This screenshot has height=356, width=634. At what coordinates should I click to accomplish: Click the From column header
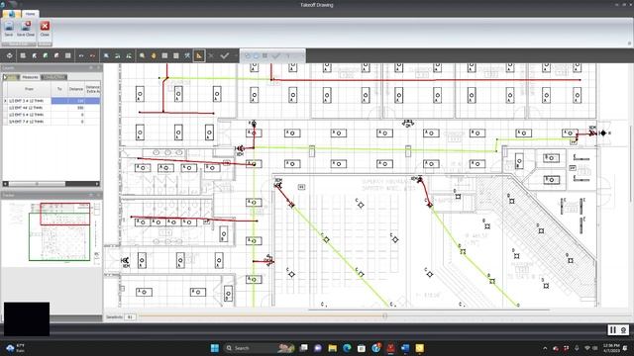[29, 89]
